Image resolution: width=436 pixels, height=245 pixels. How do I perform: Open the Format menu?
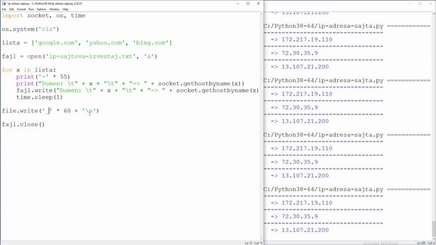pyautogui.click(x=21, y=9)
